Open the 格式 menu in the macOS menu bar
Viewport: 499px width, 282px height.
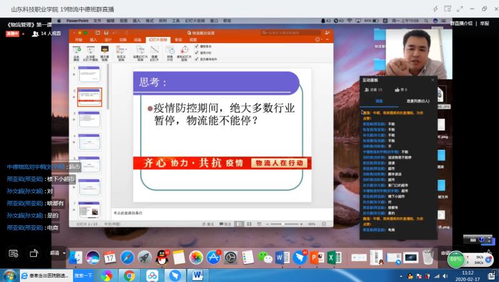(x=149, y=21)
